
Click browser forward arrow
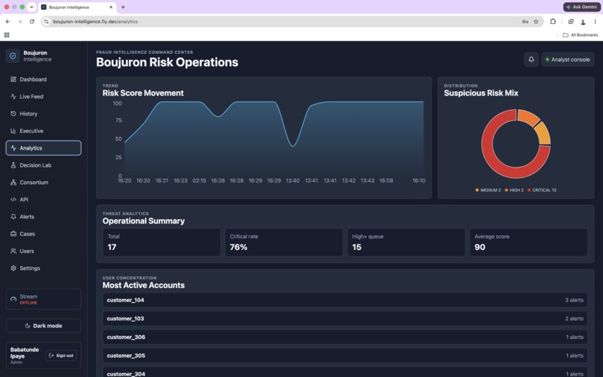click(x=19, y=22)
